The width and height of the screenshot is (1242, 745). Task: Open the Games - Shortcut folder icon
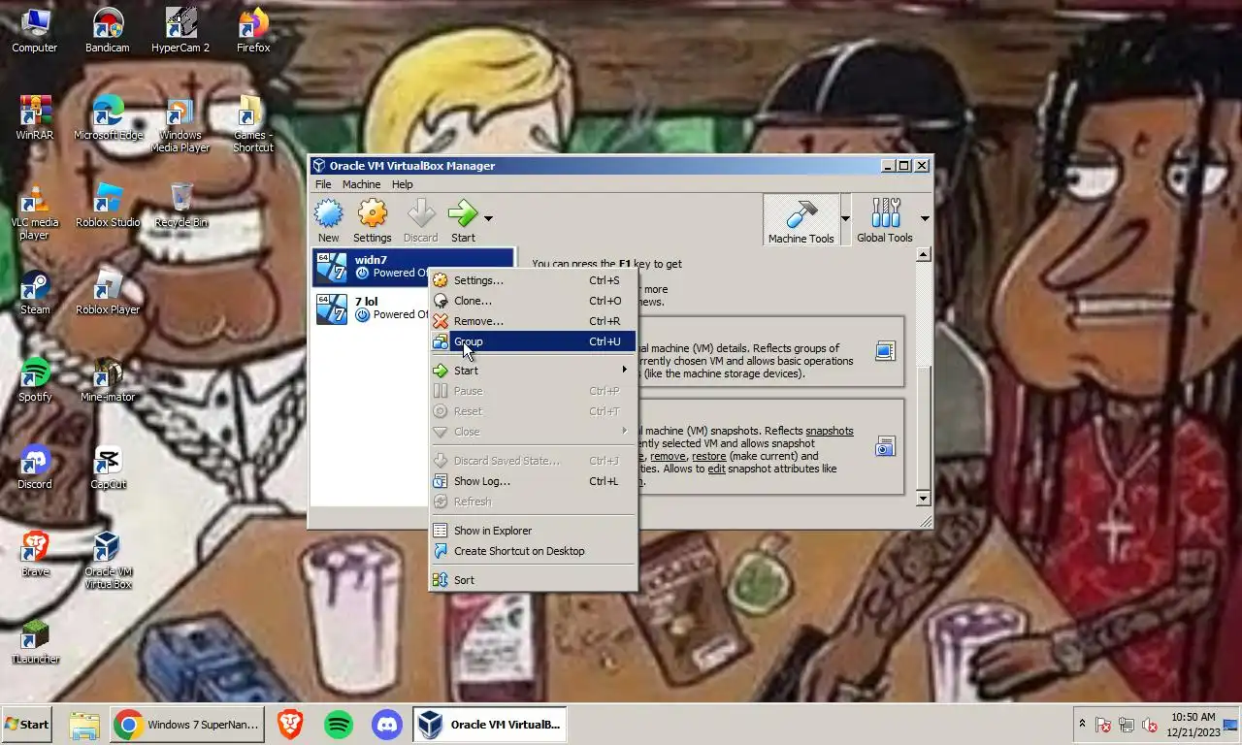(x=253, y=124)
